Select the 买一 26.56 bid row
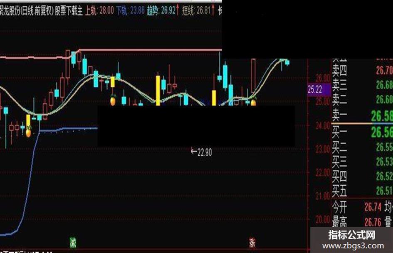Viewport: 393px width, 253px height. click(x=362, y=132)
